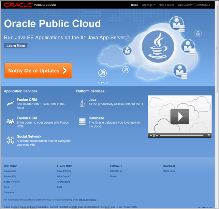This screenshot has width=219, height=209.
Task: Click footer Fusion CRM link
Action: 10,171
